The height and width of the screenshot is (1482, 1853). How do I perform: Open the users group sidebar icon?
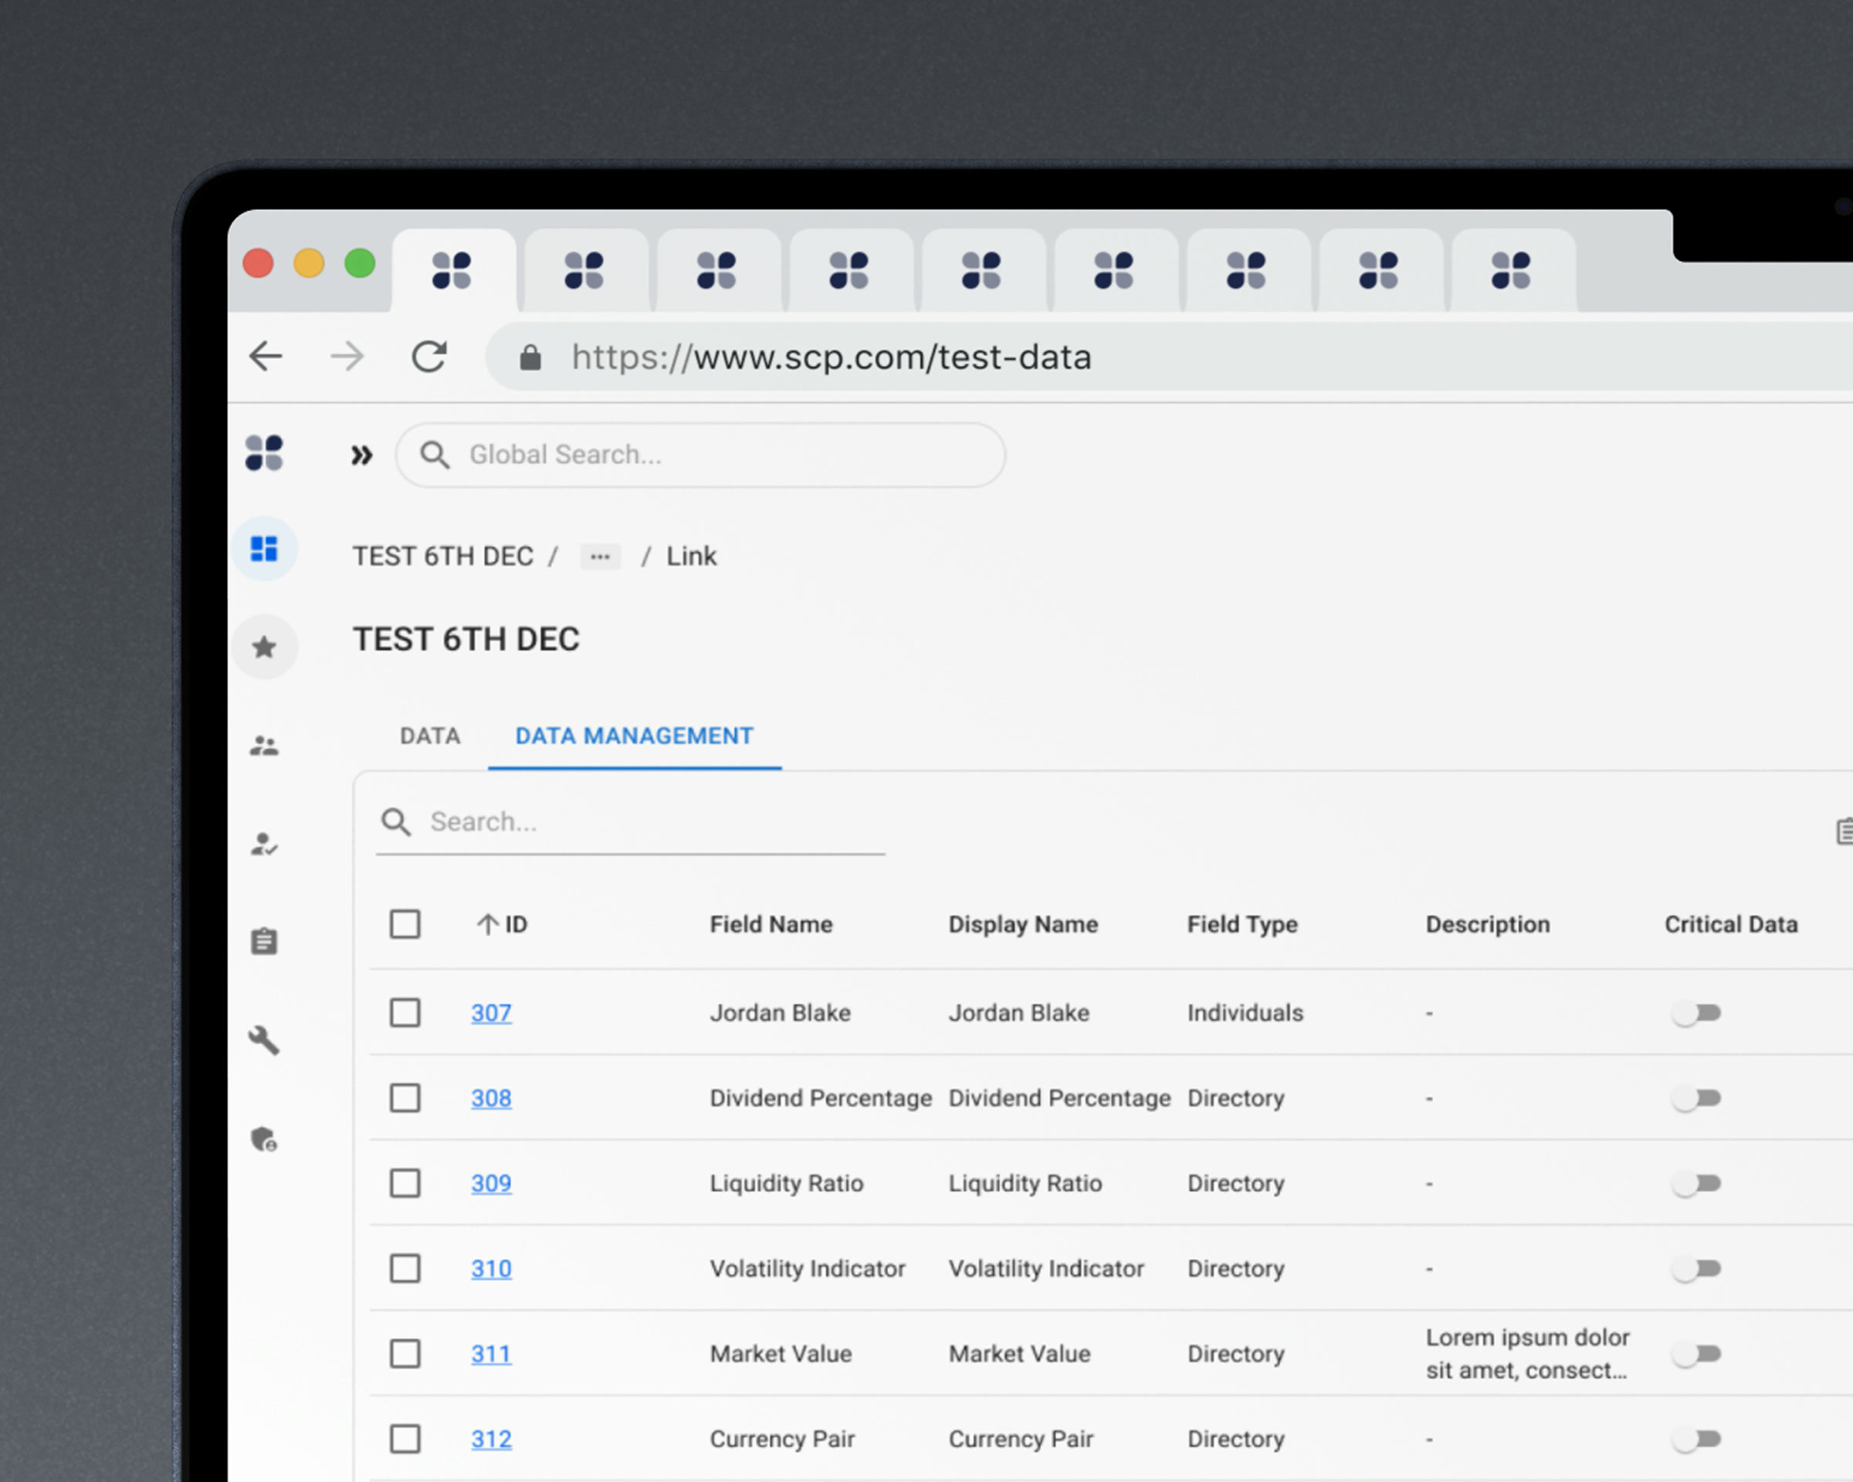click(x=264, y=746)
